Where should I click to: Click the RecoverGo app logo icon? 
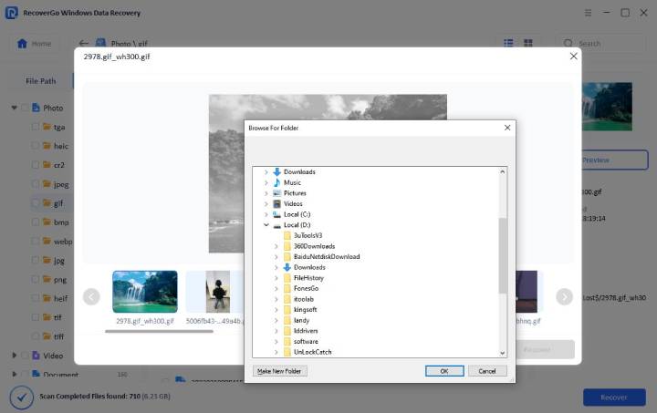pos(11,13)
